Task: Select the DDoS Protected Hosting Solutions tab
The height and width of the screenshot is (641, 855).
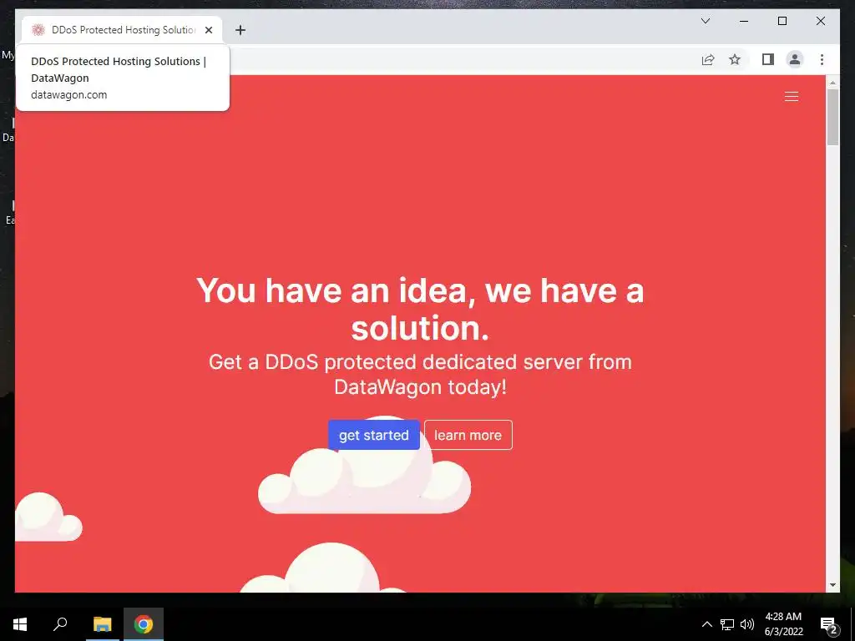Action: pyautogui.click(x=122, y=30)
